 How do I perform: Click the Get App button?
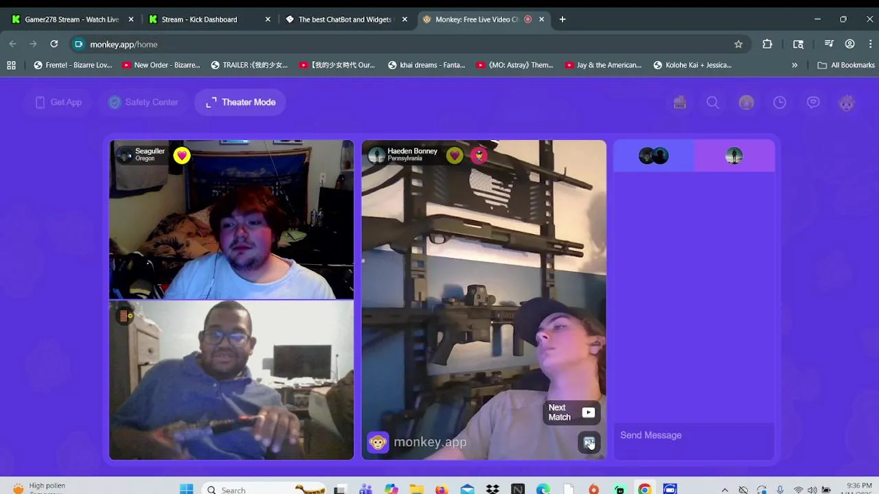[x=58, y=102]
